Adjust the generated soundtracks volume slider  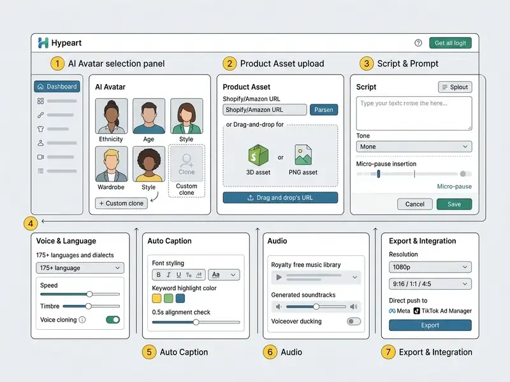pyautogui.click(x=316, y=307)
